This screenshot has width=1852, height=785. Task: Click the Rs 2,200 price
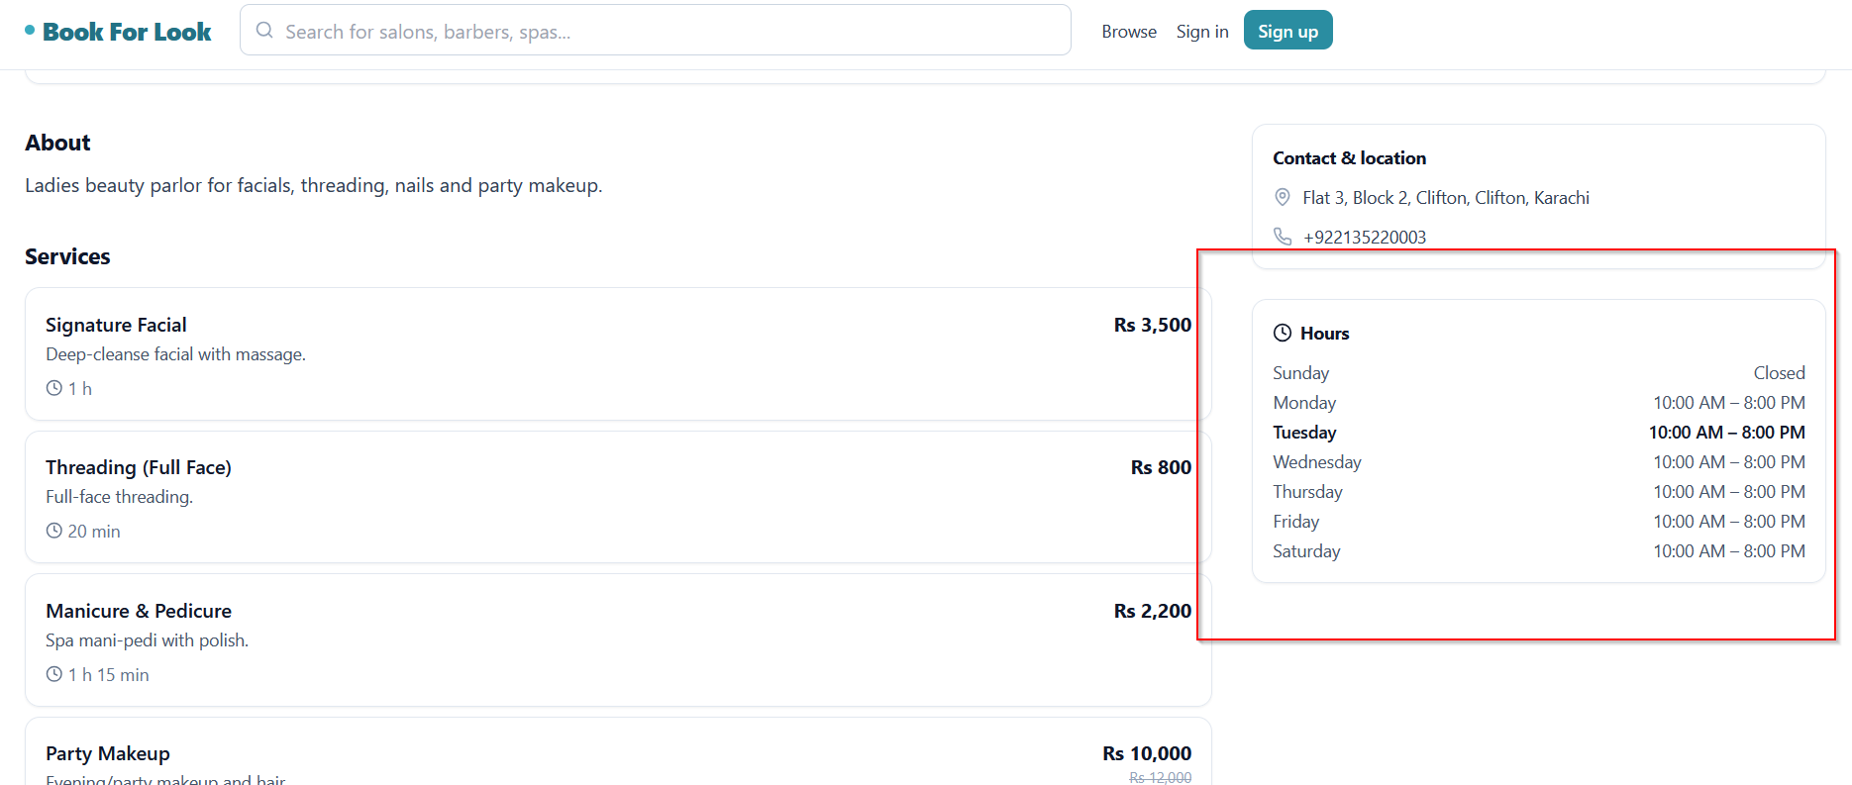coord(1153,611)
